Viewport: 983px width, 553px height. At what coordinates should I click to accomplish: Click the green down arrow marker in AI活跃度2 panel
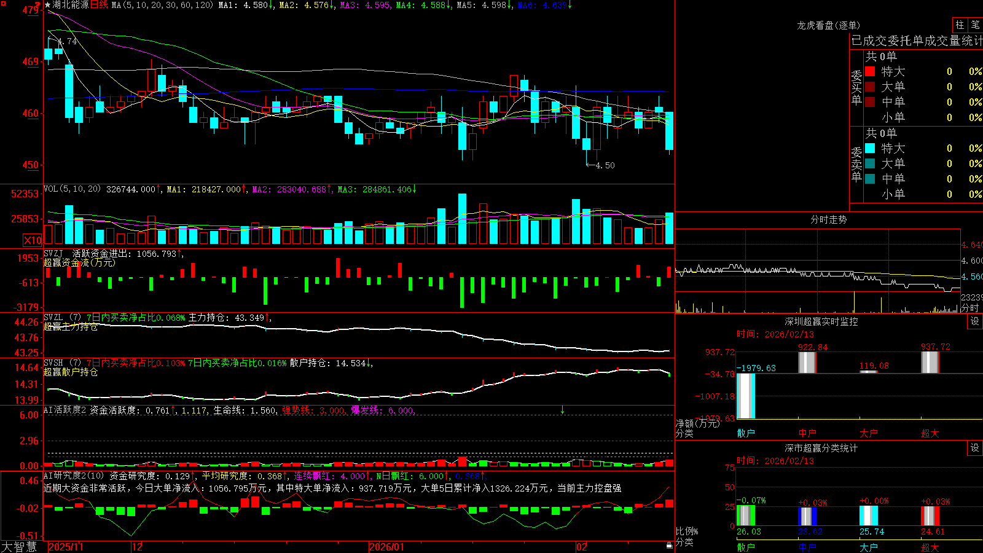[562, 410]
